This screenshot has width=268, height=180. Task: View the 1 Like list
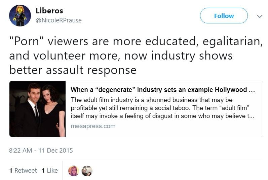click(x=50, y=171)
